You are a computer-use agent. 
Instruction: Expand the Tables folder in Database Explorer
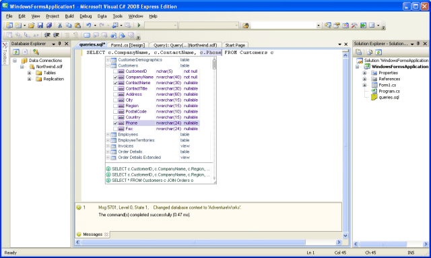click(29, 73)
